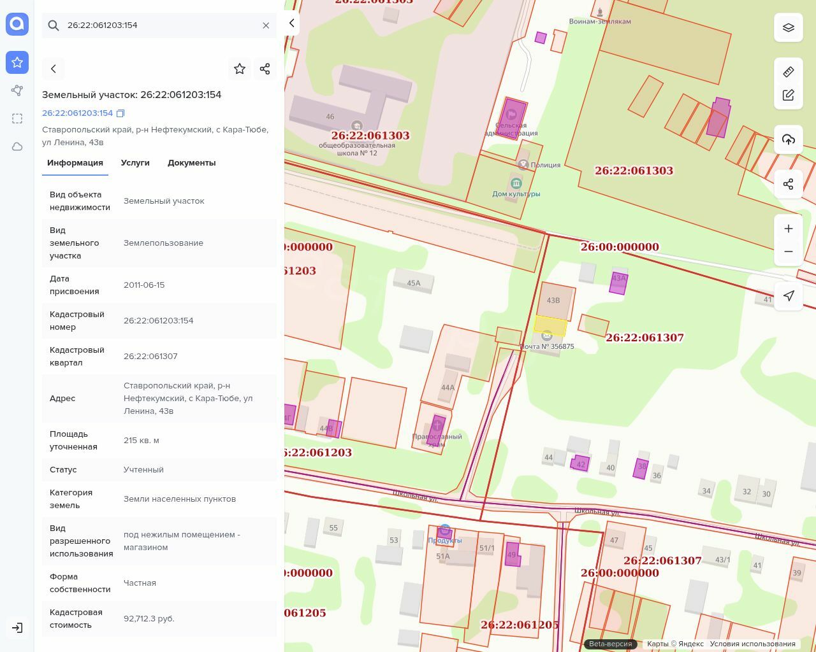Go back to the previous panel
Image resolution: width=816 pixels, height=652 pixels.
[54, 69]
